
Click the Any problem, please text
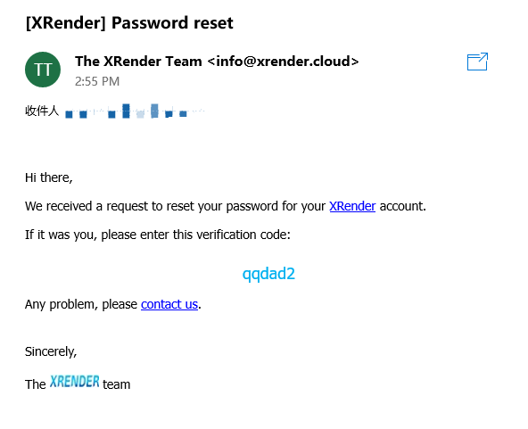[x=81, y=304]
